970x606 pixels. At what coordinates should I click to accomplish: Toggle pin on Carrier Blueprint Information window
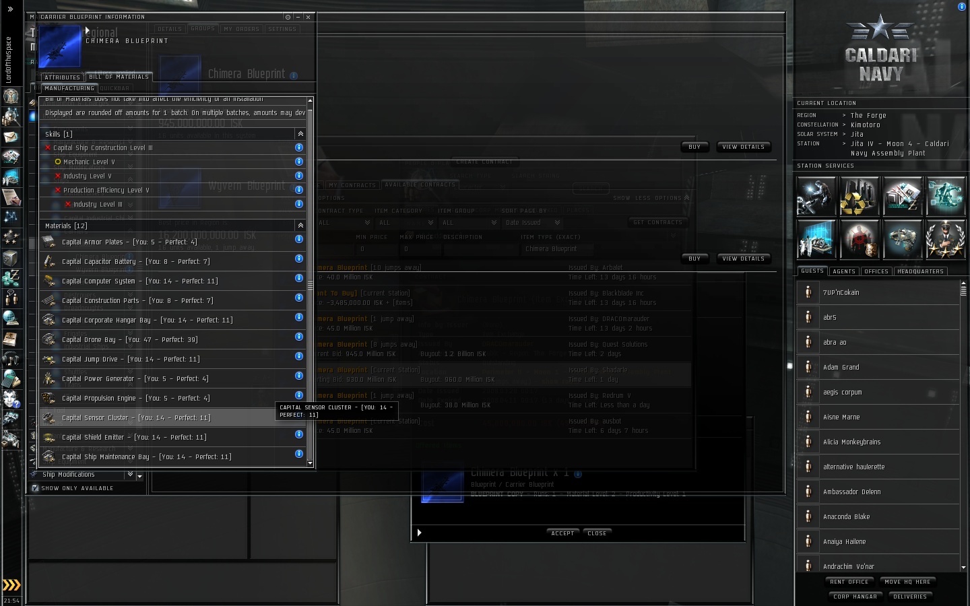288,17
